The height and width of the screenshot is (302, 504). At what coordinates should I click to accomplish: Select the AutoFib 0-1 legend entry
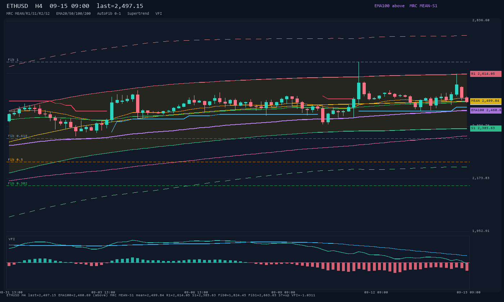point(109,14)
